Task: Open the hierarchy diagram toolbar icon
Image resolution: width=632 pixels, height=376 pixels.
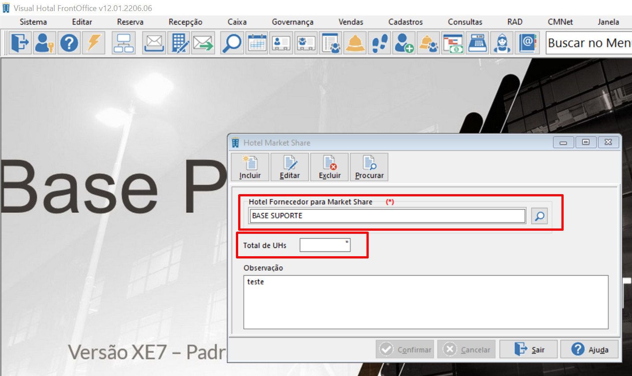Action: [123, 43]
